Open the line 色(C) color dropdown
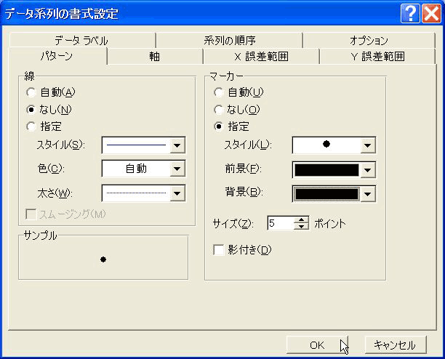The width and height of the screenshot is (445, 359). (x=177, y=169)
